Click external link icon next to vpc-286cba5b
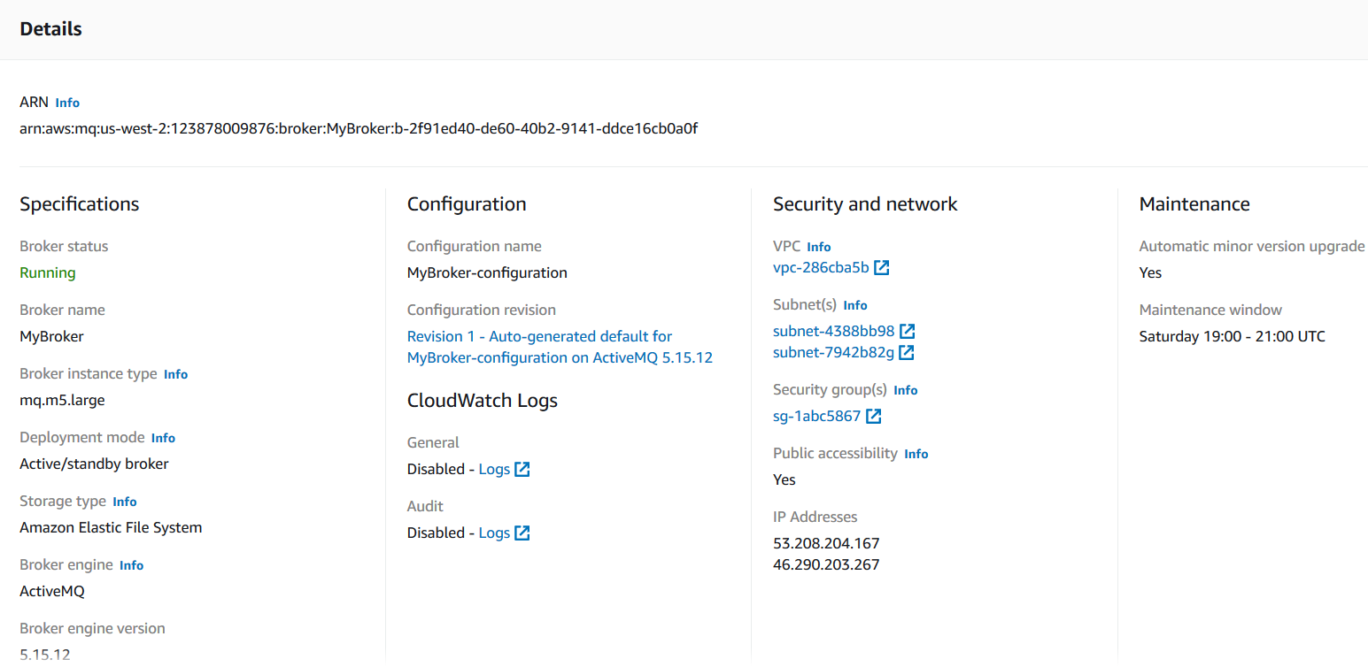The image size is (1368, 667). [881, 268]
